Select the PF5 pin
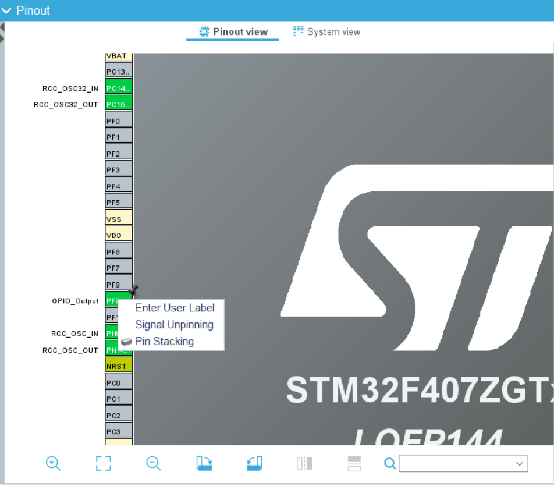The image size is (554, 486). pos(119,201)
